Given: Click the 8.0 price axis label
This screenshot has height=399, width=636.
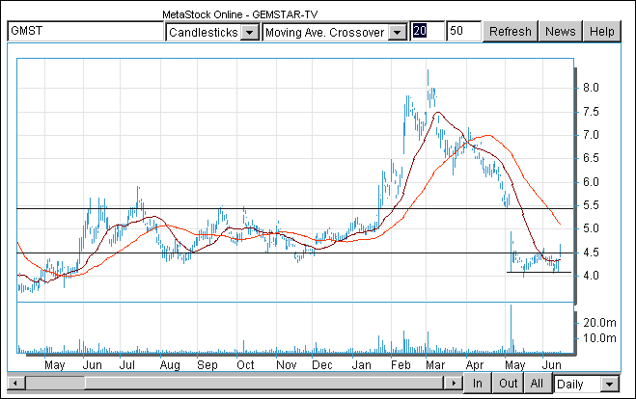Looking at the screenshot, I should point(591,88).
